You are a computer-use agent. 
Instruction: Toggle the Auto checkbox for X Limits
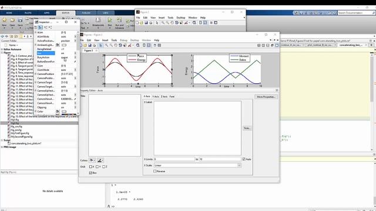pos(244,159)
